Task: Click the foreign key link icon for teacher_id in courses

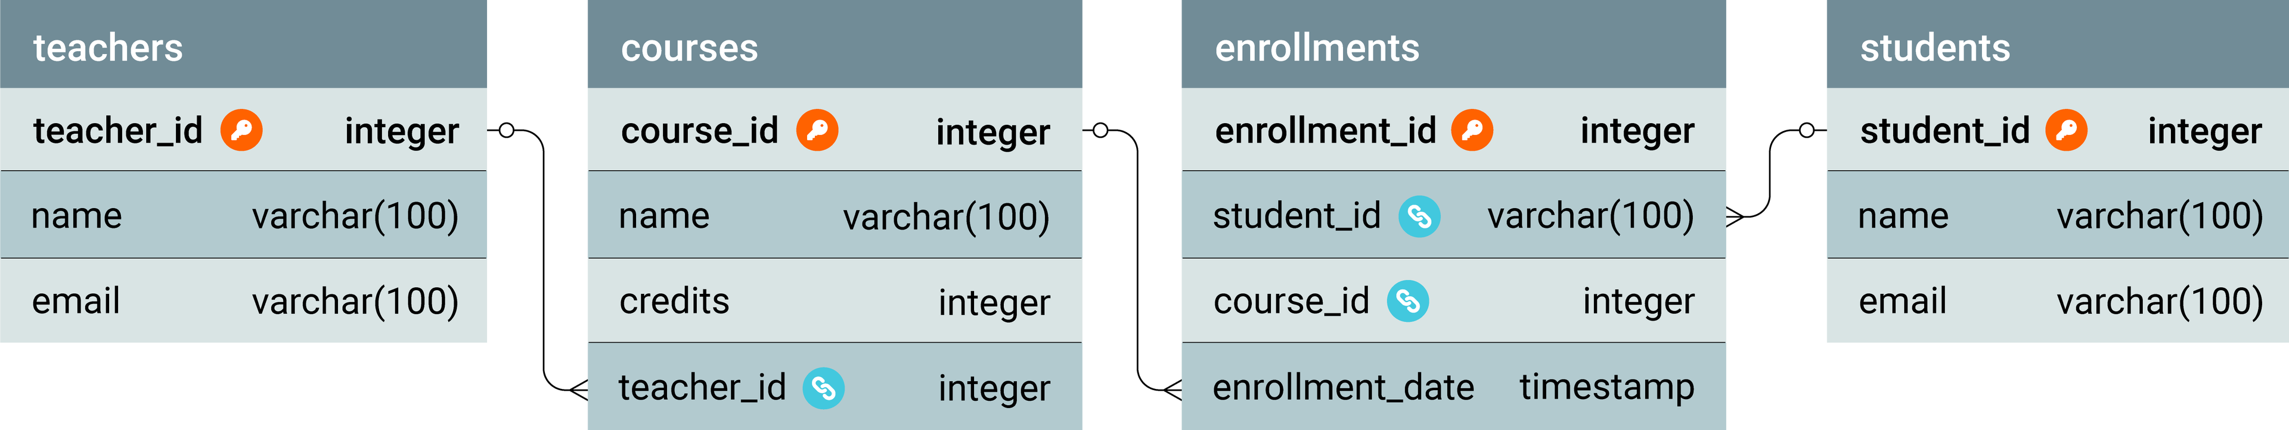Action: [x=824, y=388]
